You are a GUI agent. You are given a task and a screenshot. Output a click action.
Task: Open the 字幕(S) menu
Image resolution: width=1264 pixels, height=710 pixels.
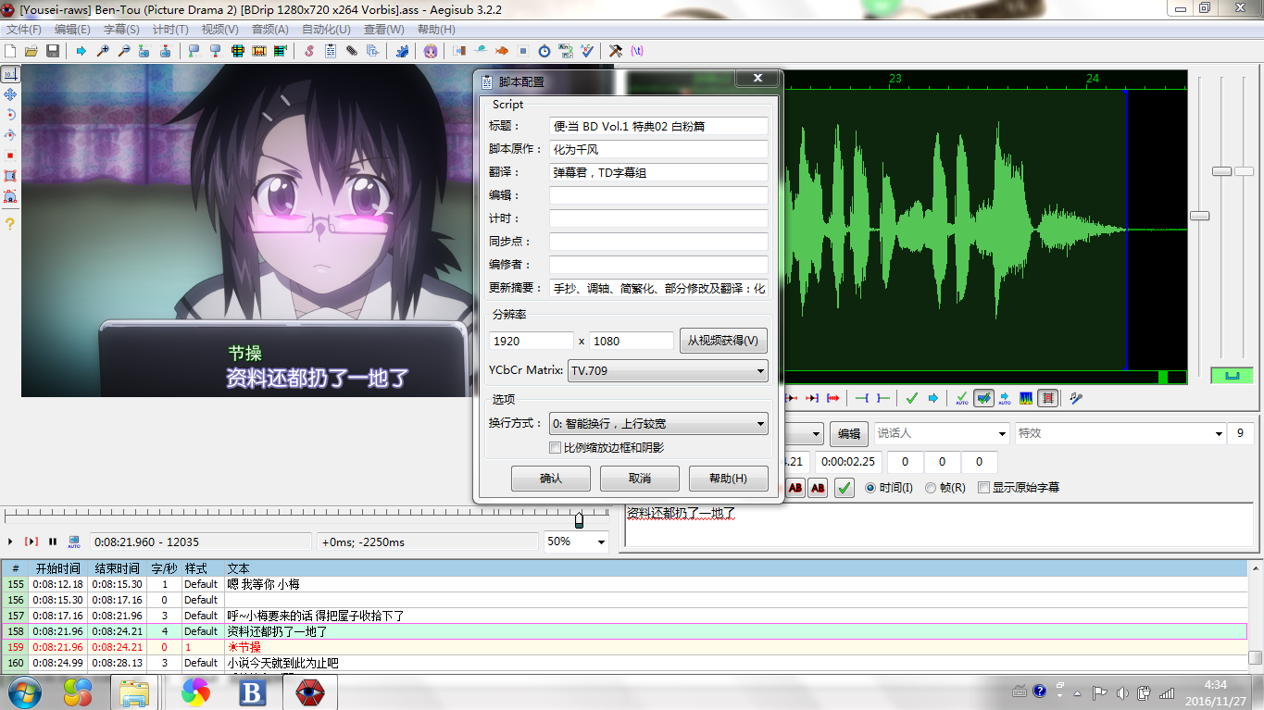tap(121, 30)
